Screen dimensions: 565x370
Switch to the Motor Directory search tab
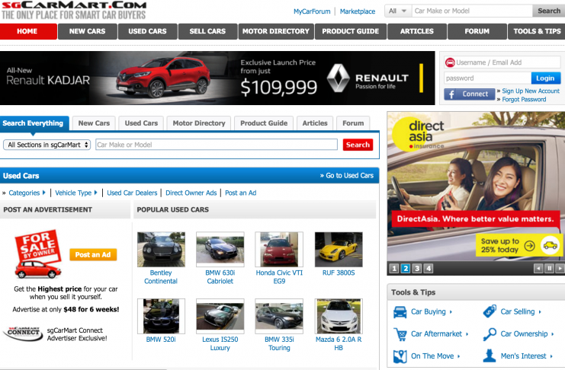(199, 123)
